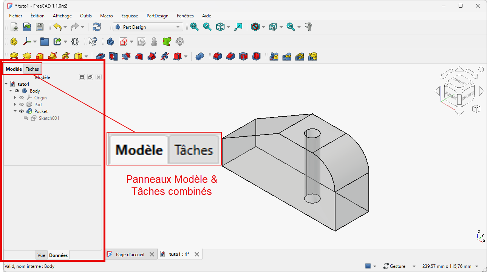Collapse the Pocket tree node
487x272 pixels.
coord(15,111)
